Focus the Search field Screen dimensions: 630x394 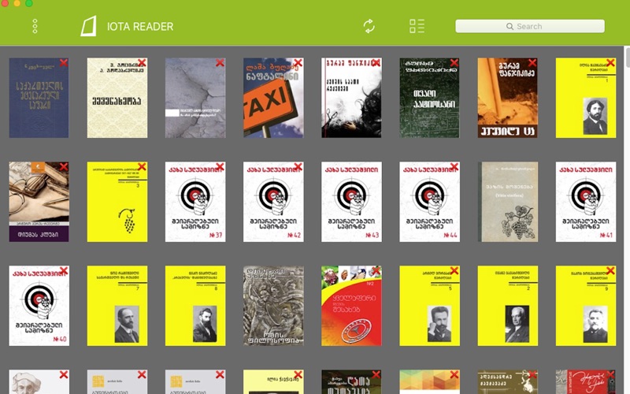point(530,26)
